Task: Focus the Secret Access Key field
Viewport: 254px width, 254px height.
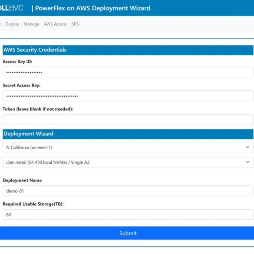Action: [x=128, y=96]
